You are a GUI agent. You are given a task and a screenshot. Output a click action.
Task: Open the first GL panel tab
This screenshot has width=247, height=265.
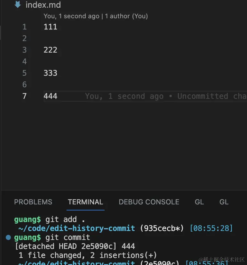pyautogui.click(x=199, y=202)
